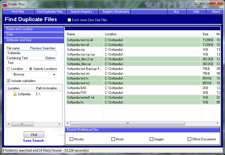Viewport: 225px width, 155px height.
Task: Click the Finder Plus title bar icon
Action: pos(4,4)
